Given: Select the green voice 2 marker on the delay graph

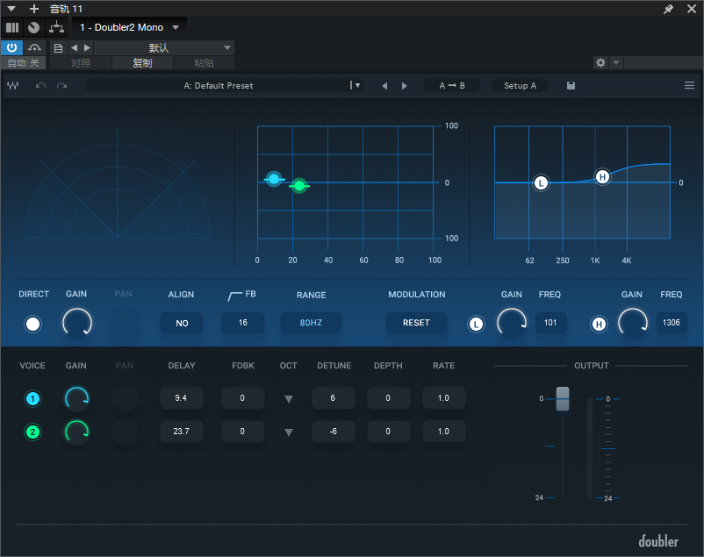Looking at the screenshot, I should point(299,185).
